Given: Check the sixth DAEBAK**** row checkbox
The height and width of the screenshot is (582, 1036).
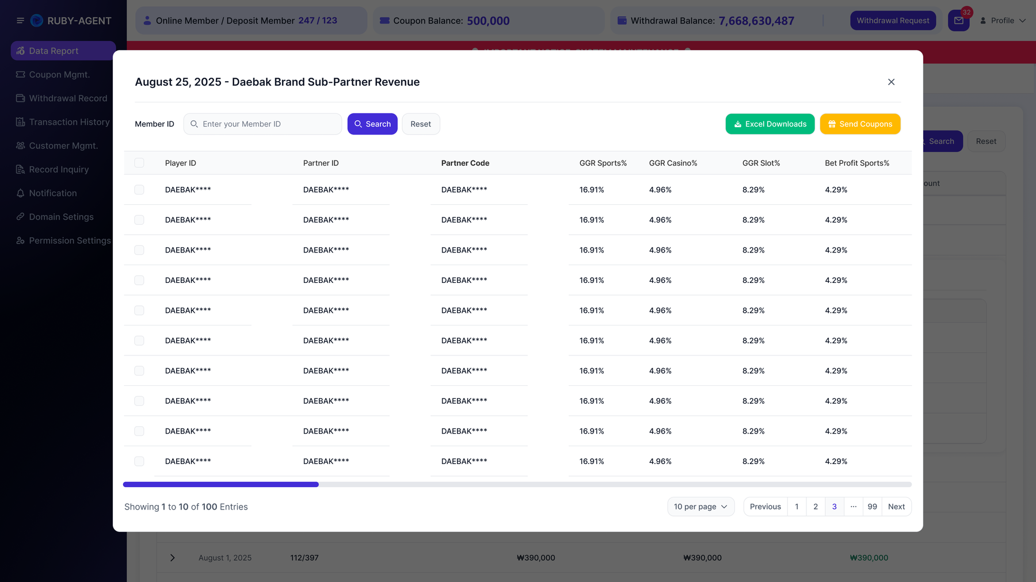Looking at the screenshot, I should click(x=139, y=340).
